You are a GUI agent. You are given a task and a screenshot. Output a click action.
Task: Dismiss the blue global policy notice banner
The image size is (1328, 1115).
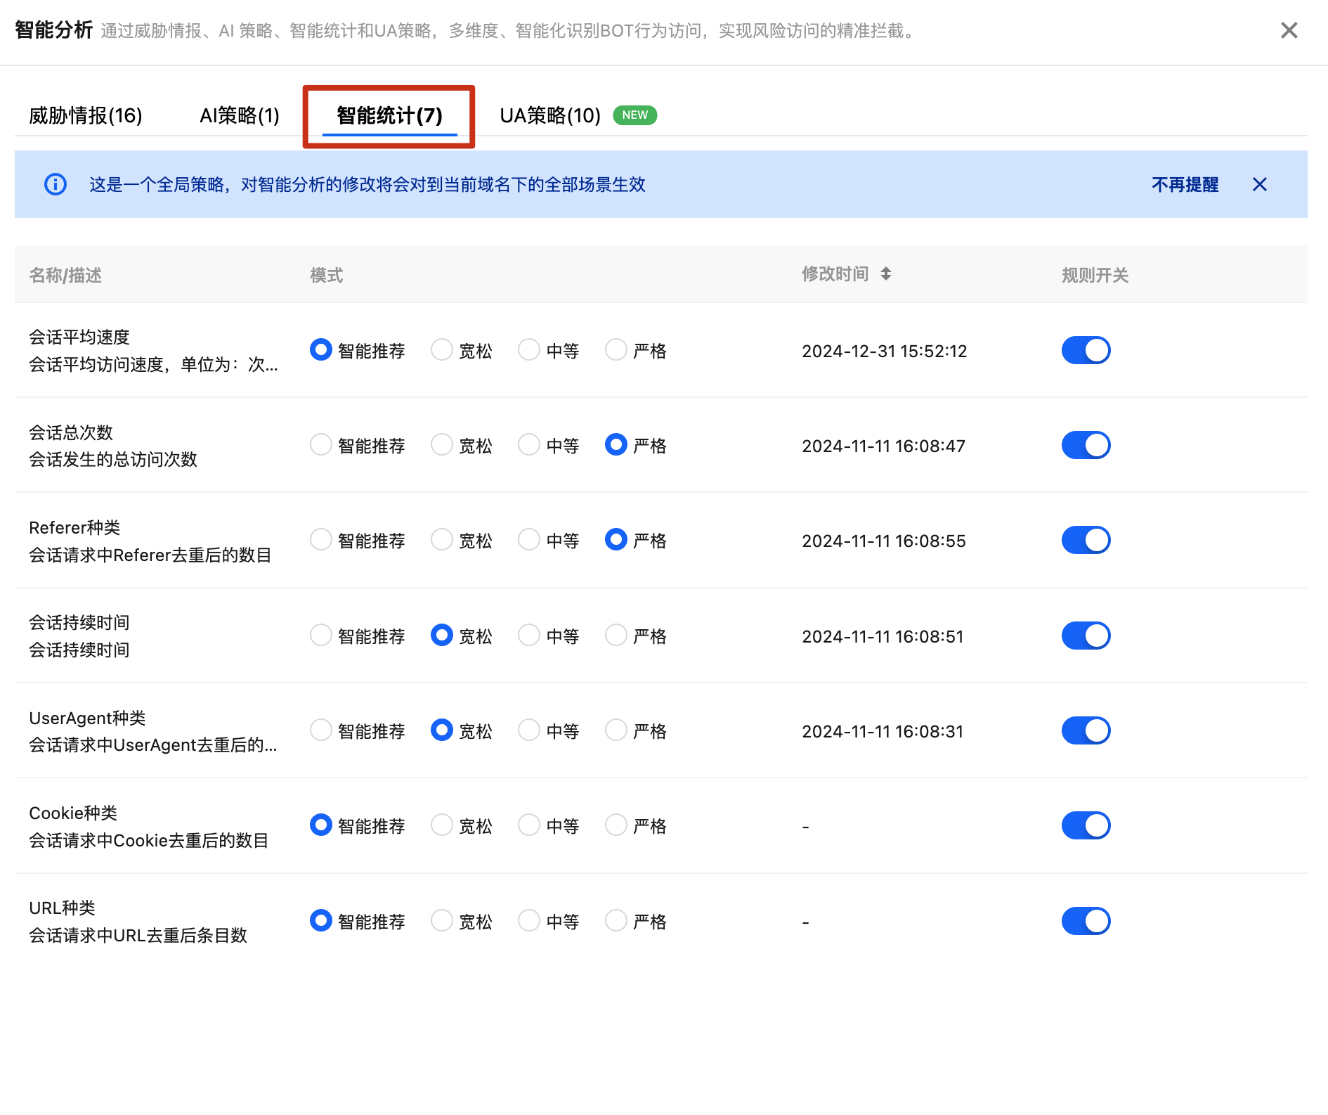tap(1259, 184)
